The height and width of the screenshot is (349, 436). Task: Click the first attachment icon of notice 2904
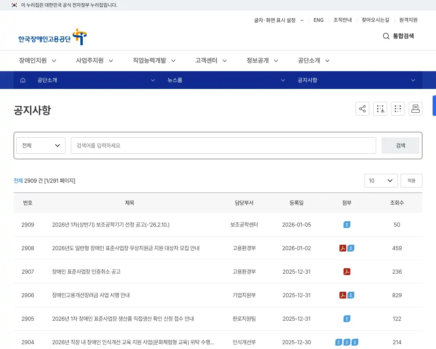(x=339, y=342)
